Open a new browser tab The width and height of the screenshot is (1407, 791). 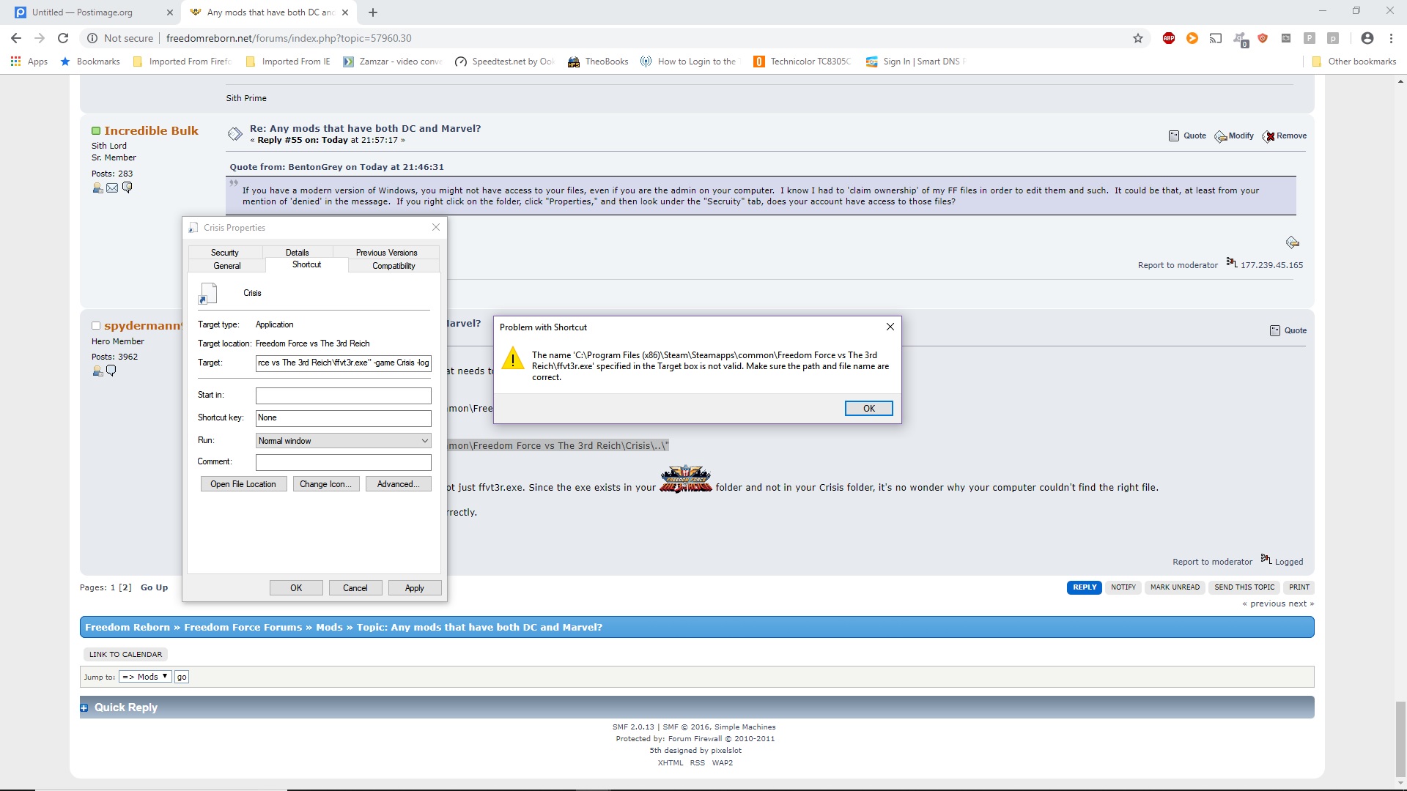[373, 12]
